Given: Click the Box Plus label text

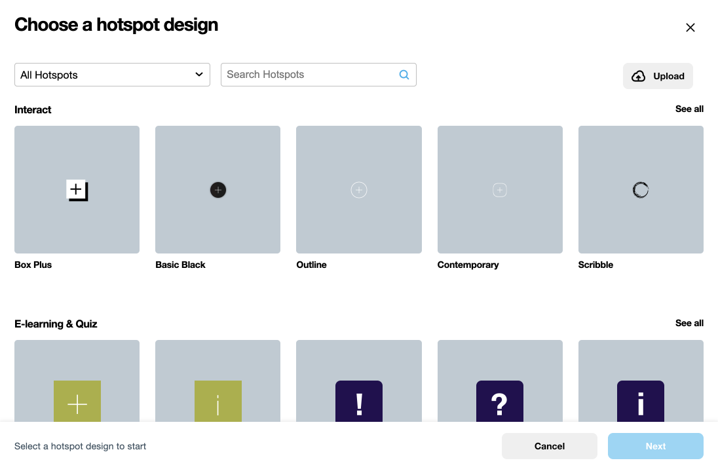Looking at the screenshot, I should click(33, 265).
